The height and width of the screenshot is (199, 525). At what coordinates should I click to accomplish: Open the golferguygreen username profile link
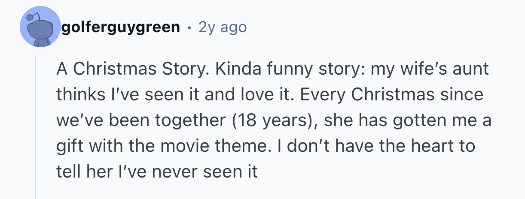[x=121, y=27]
